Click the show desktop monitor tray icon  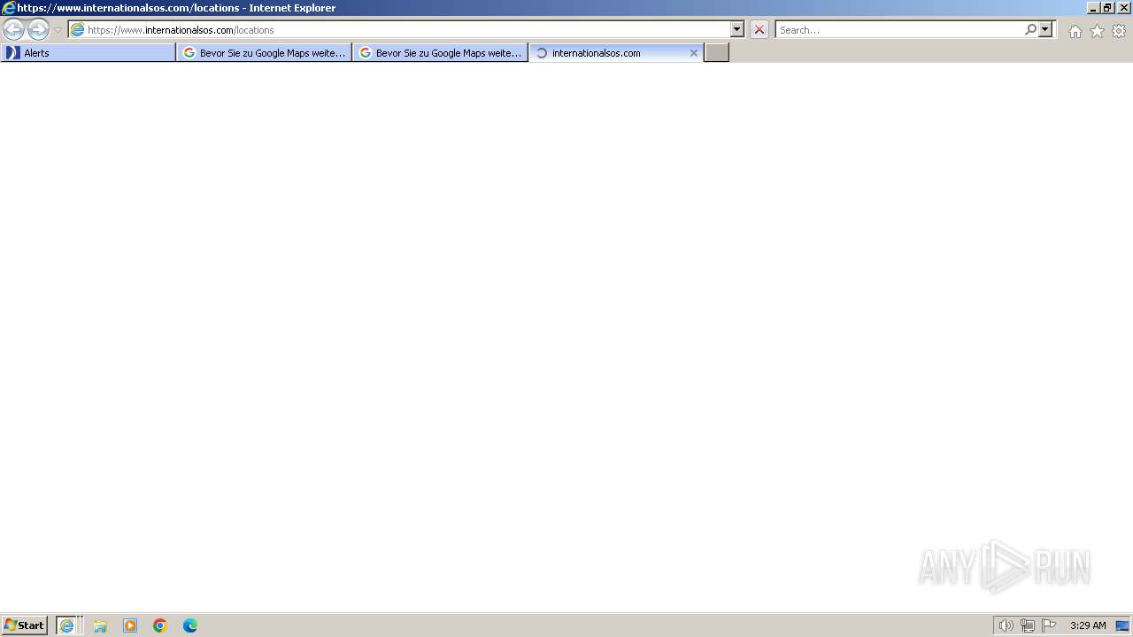coord(1122,625)
